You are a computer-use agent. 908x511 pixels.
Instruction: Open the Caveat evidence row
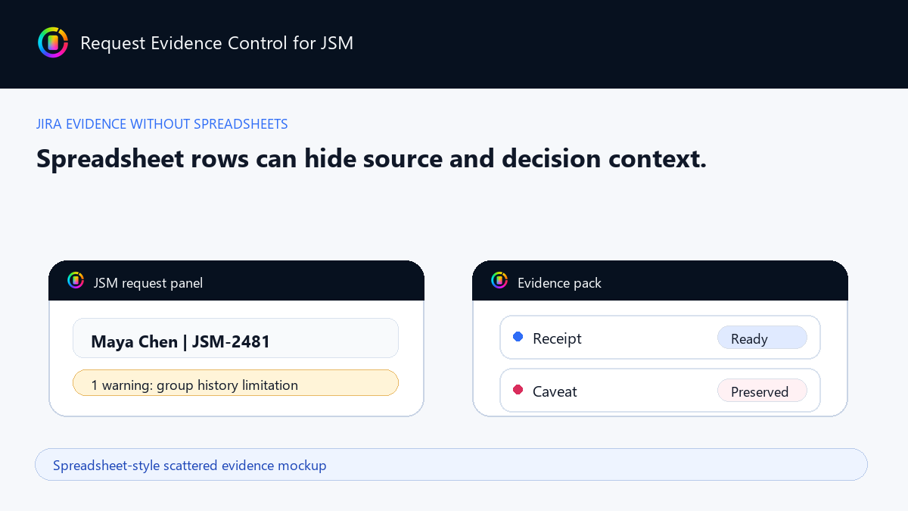[660, 391]
